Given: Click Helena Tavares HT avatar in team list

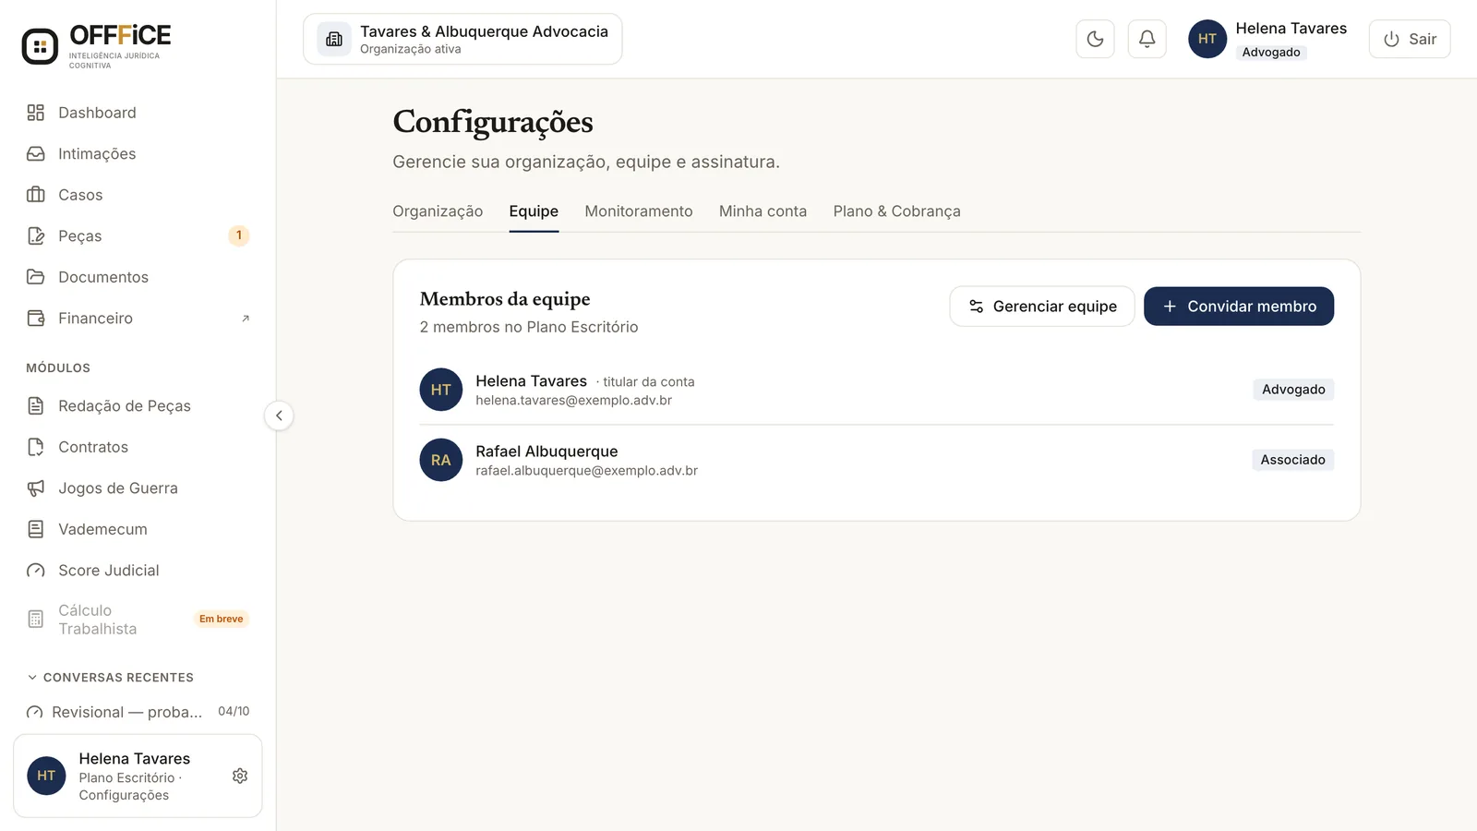Looking at the screenshot, I should coord(441,390).
